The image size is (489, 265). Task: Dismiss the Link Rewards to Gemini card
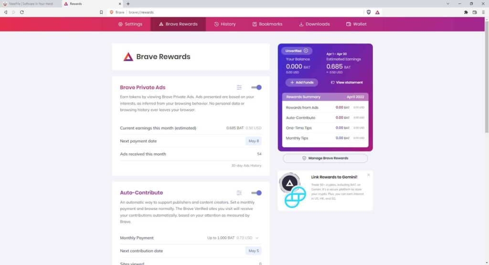point(368,175)
